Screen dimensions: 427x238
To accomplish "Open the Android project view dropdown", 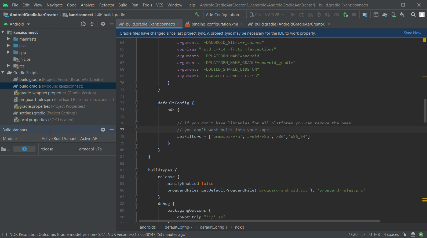I will pos(17,24).
